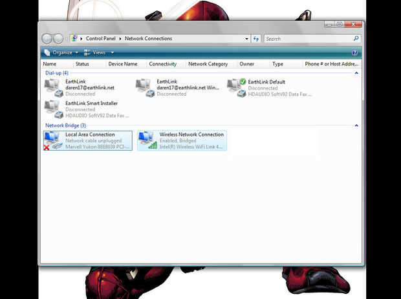The image size is (401, 299).
Task: Close the Network Connections window
Action: 353,25
